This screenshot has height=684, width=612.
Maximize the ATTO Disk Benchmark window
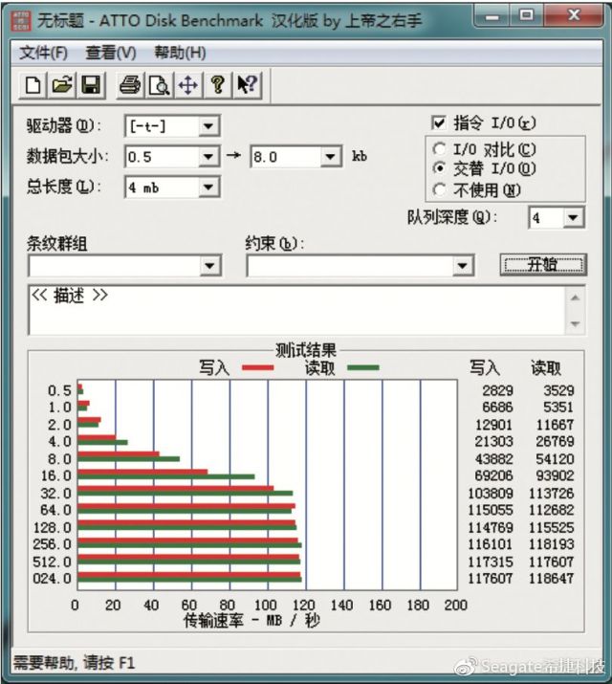(x=526, y=16)
